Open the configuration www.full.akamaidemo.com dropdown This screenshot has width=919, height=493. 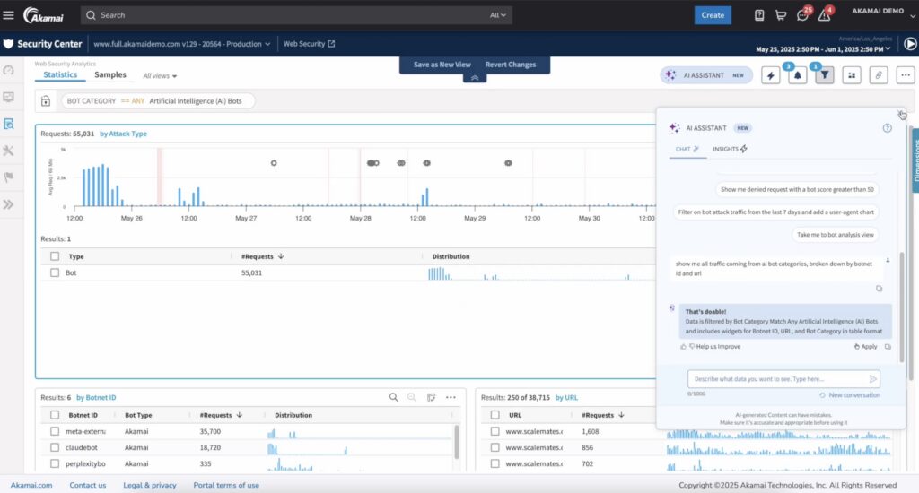coord(181,44)
